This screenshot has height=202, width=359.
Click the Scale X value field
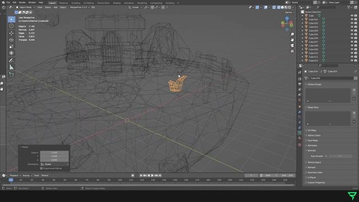(54, 153)
